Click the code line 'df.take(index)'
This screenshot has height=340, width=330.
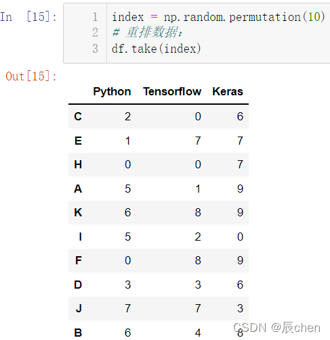click(x=157, y=49)
